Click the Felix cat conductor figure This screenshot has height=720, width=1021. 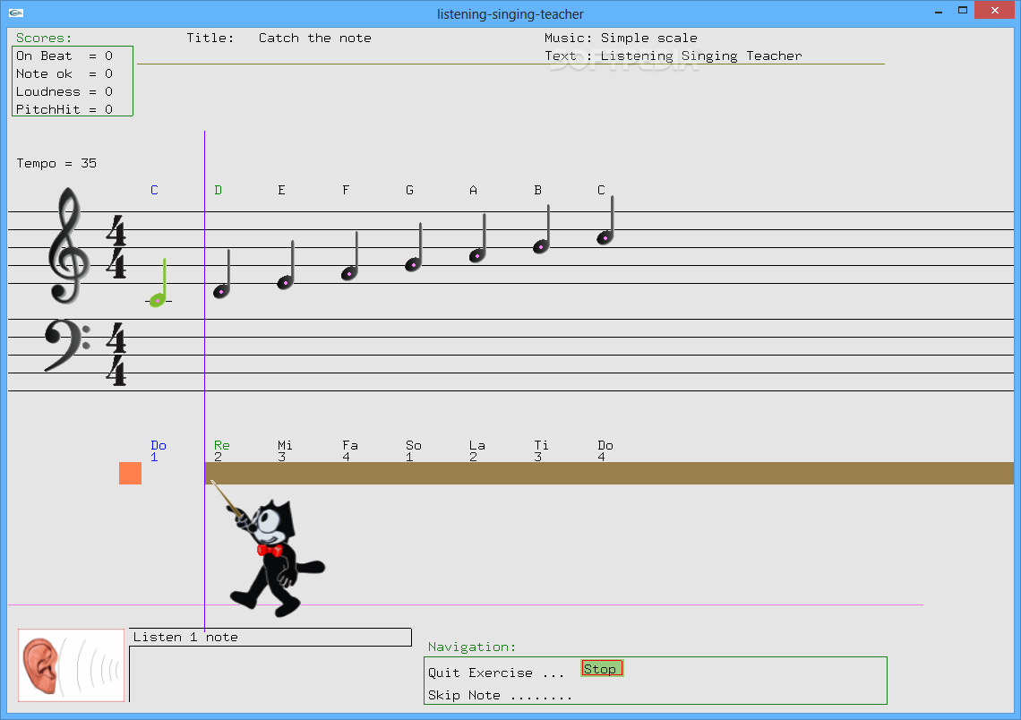pos(277,558)
